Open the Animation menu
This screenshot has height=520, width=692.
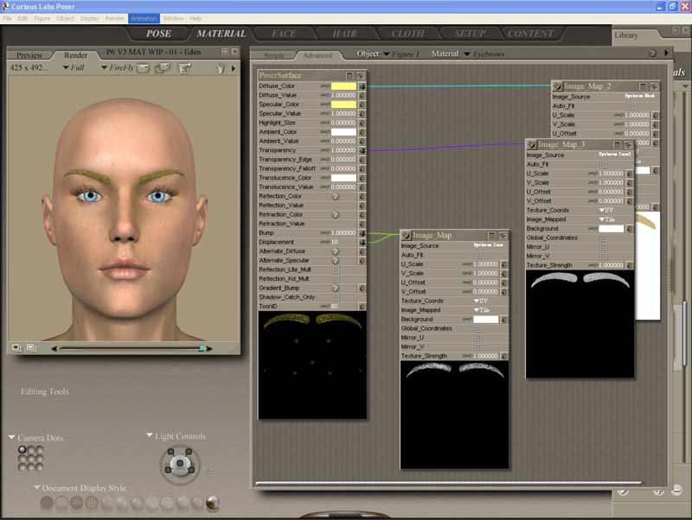pos(143,18)
